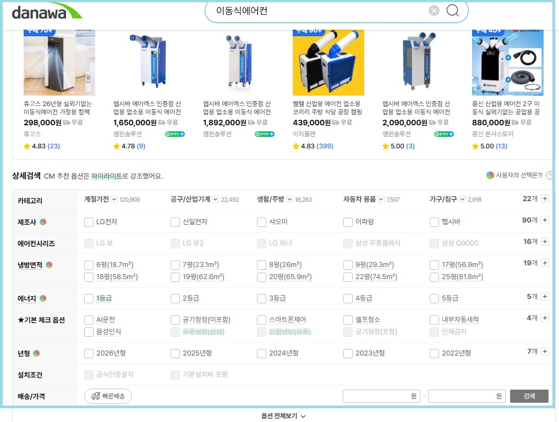Viewport: 559px width, 422px height.
Task: Tick the 스마트폰제어 checkbox
Action: 261,320
